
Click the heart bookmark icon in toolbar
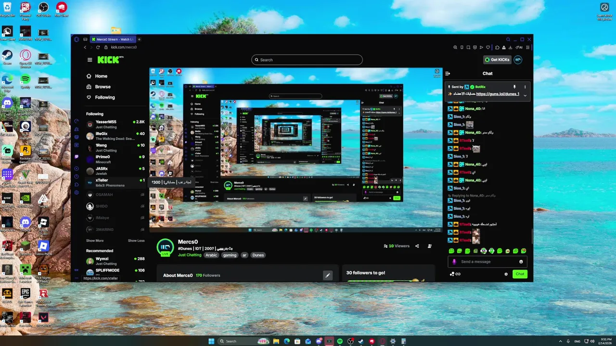tap(488, 47)
